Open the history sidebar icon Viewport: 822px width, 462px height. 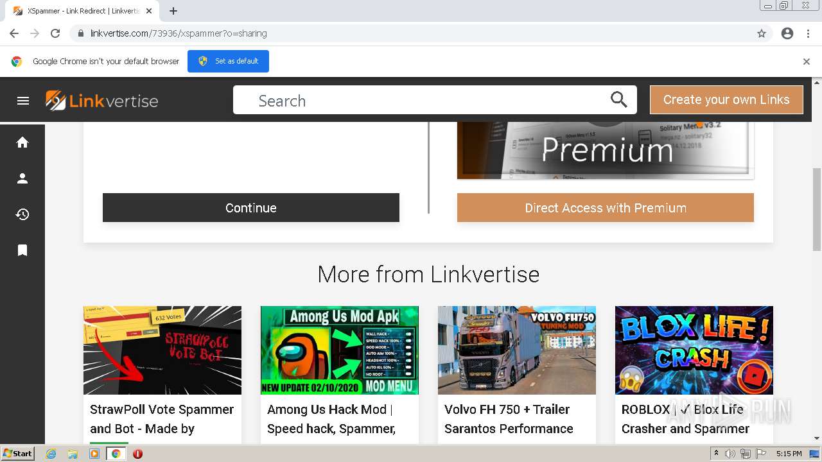coord(22,214)
